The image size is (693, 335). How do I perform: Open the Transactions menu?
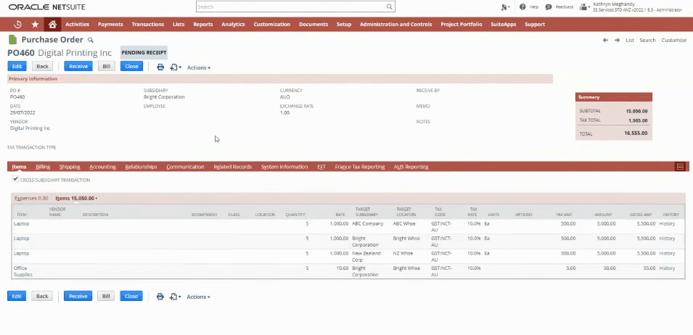click(x=147, y=24)
